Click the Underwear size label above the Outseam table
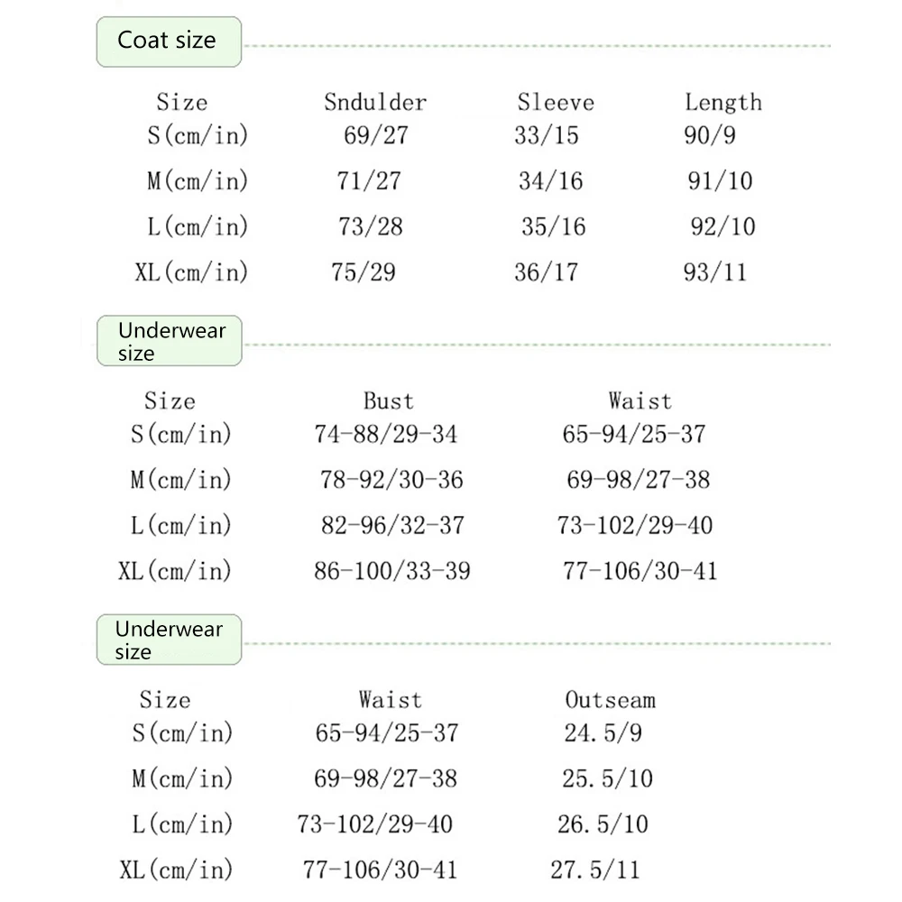Viewport: 902px width, 902px height. pos(168,640)
